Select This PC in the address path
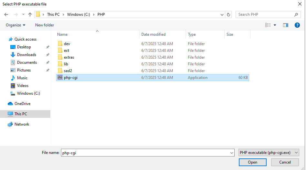Screen dimensions: 306x170 click(x=53, y=14)
